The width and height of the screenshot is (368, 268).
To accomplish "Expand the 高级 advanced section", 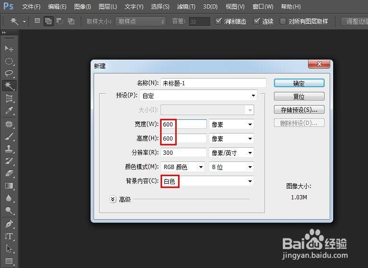I will click(113, 199).
